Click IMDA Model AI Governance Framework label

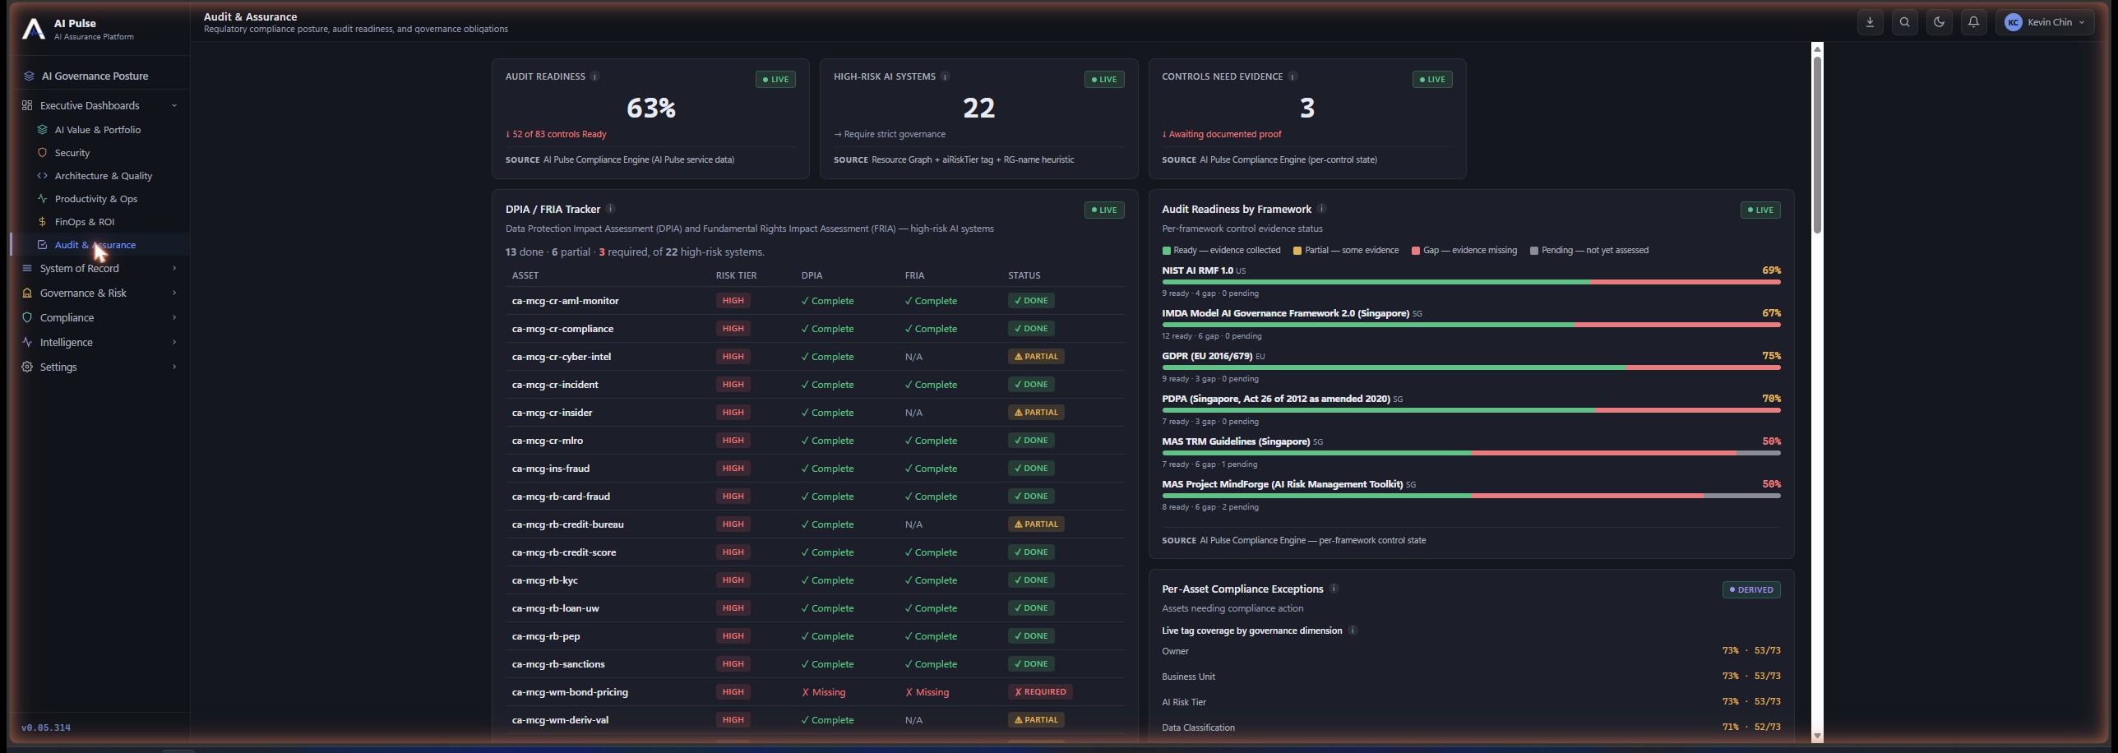point(1285,313)
